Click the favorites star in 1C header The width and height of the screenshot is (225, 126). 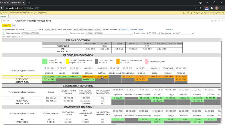pyautogui.click(x=192, y=13)
